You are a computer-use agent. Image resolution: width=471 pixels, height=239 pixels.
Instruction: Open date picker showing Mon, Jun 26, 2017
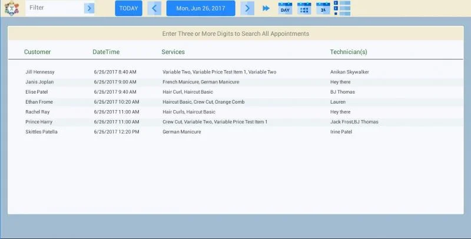click(x=201, y=8)
